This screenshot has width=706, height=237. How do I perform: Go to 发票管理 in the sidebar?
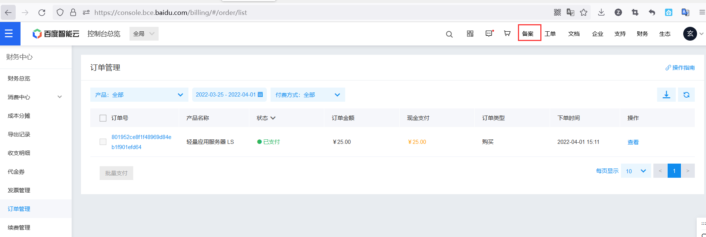click(x=19, y=190)
